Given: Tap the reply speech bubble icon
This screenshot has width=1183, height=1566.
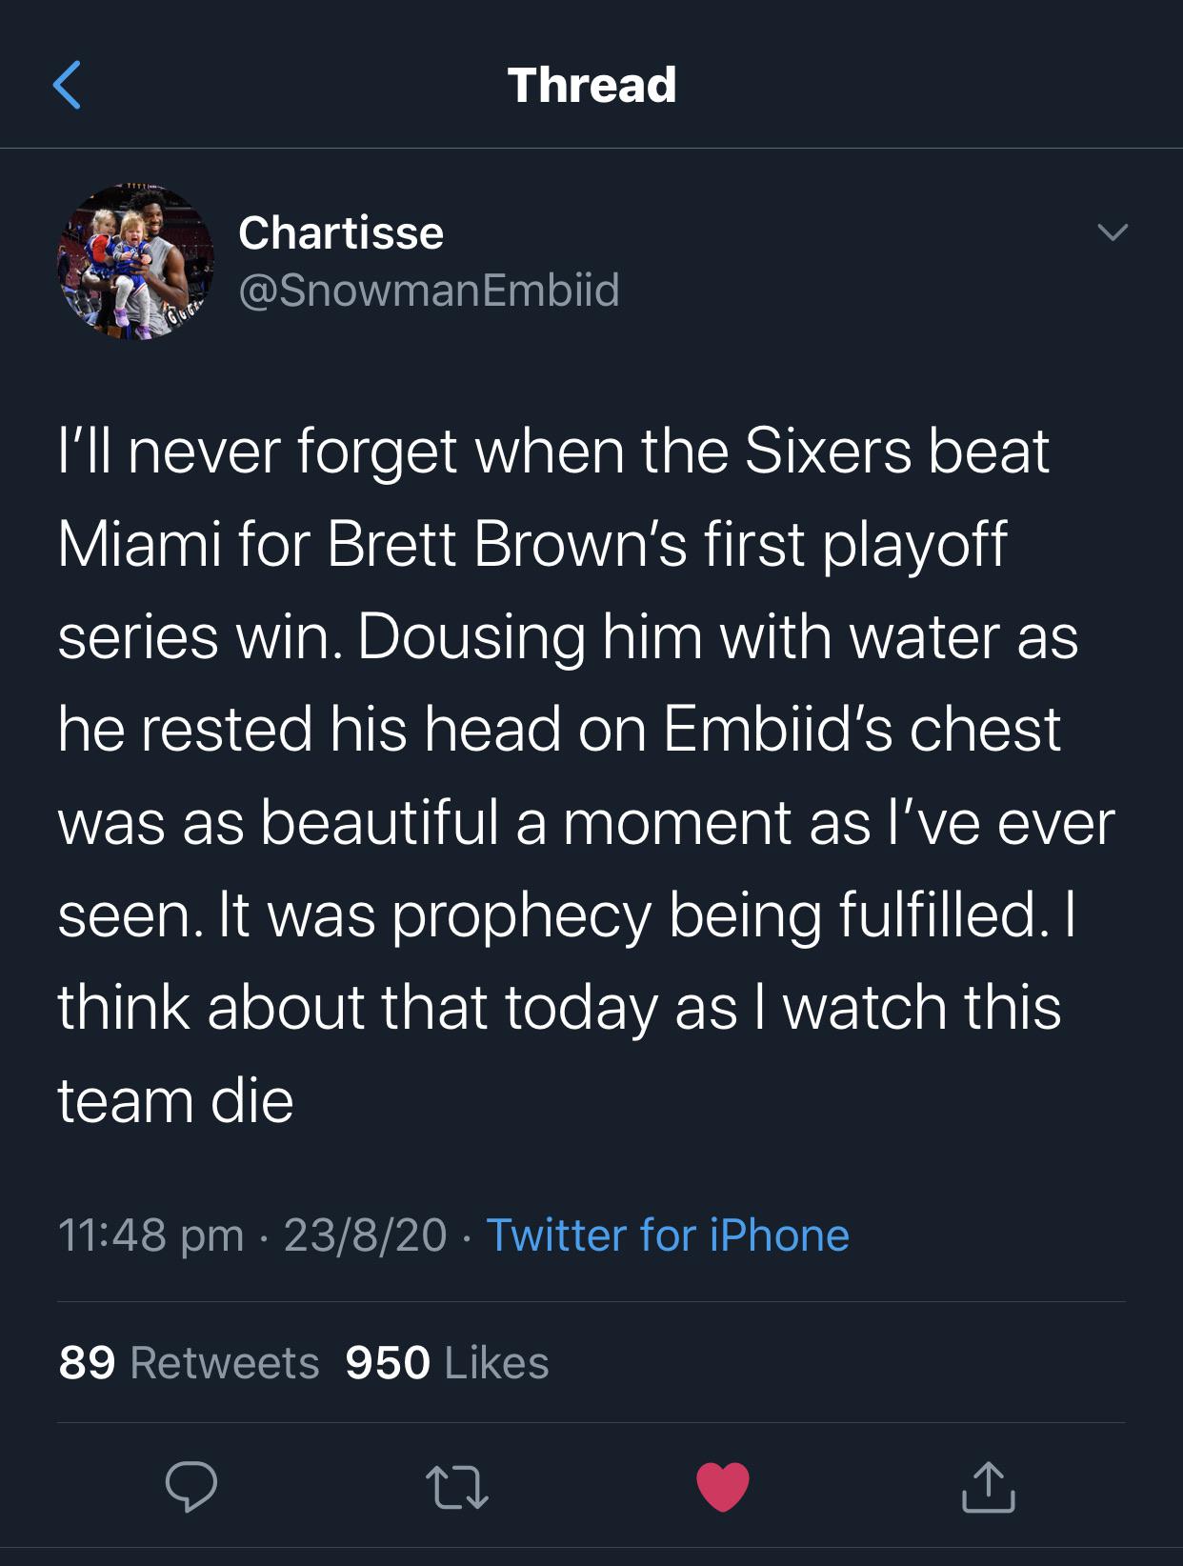Looking at the screenshot, I should pyautogui.click(x=190, y=1486).
